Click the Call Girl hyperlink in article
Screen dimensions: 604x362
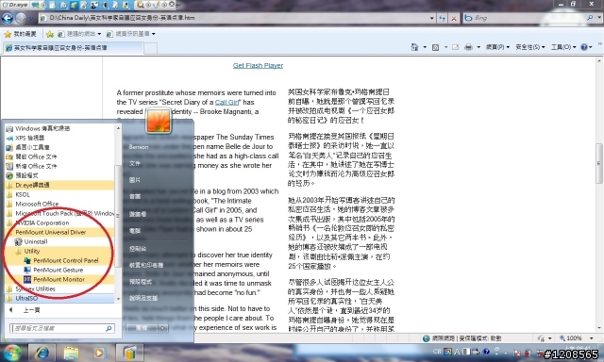coord(226,102)
